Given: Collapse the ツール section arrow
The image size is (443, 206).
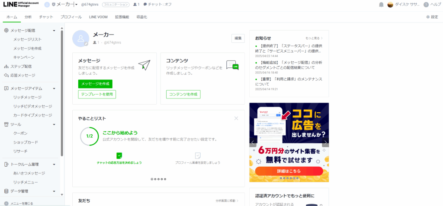Looking at the screenshot, I should [x=54, y=124].
